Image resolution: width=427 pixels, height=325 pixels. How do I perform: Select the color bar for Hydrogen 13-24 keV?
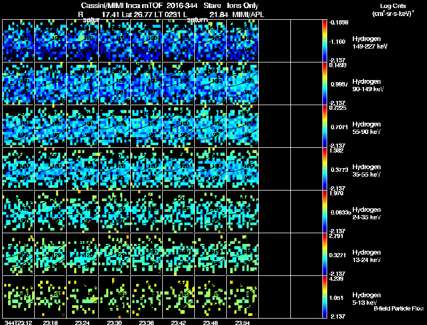click(325, 254)
